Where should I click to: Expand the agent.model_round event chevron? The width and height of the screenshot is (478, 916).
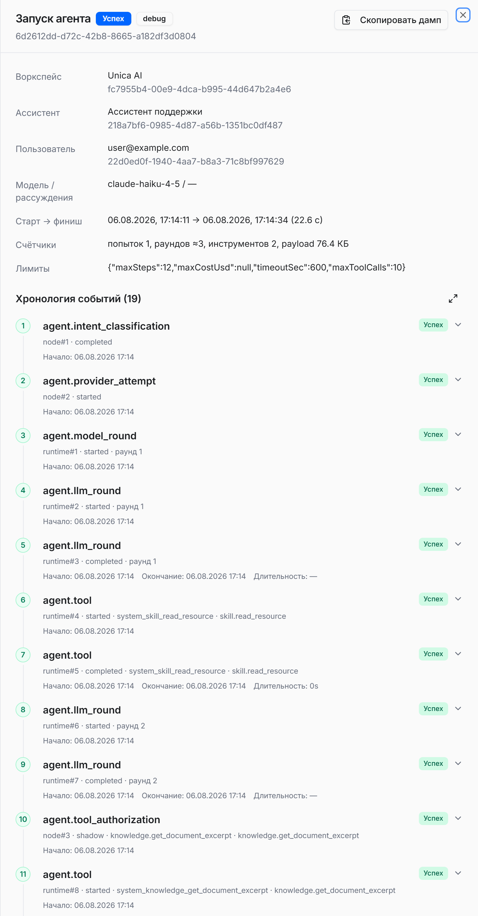click(x=458, y=434)
